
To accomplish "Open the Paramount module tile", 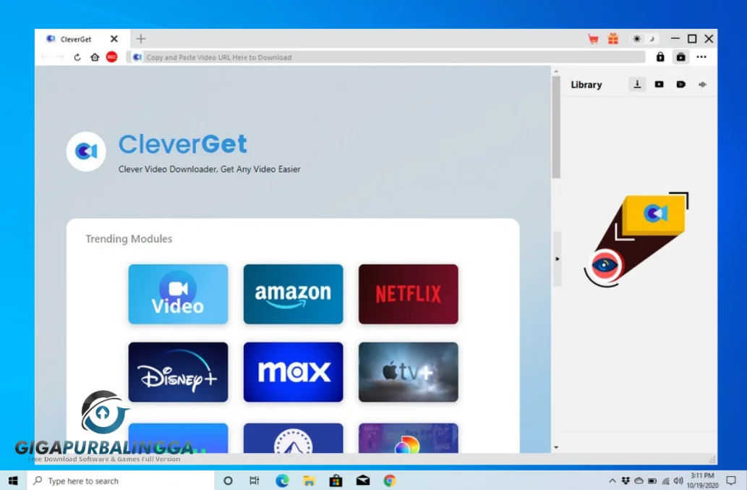I will (293, 438).
